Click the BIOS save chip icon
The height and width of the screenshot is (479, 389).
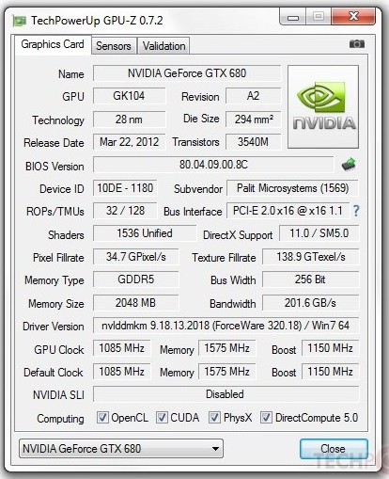point(349,165)
